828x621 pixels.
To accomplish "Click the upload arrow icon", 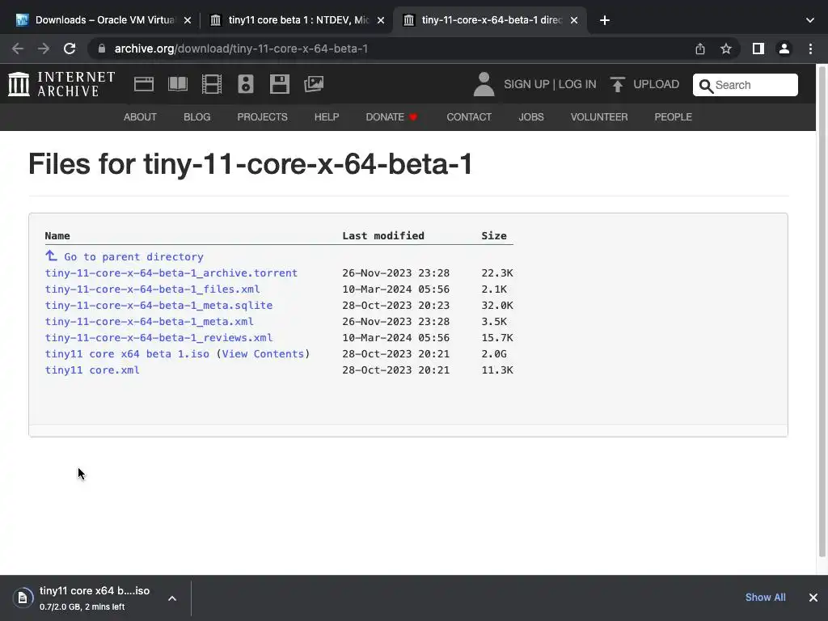I will click(617, 84).
